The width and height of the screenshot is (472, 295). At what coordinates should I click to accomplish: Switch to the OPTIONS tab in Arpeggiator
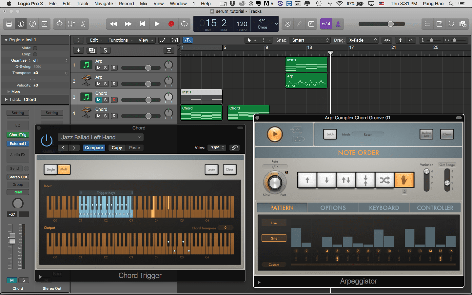tap(333, 208)
